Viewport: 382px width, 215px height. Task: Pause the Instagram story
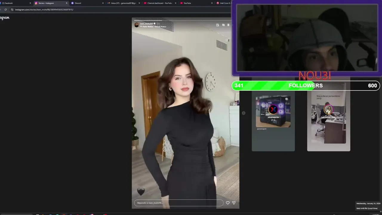[228, 25]
